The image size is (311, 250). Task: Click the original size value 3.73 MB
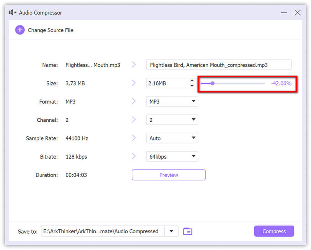[75, 83]
